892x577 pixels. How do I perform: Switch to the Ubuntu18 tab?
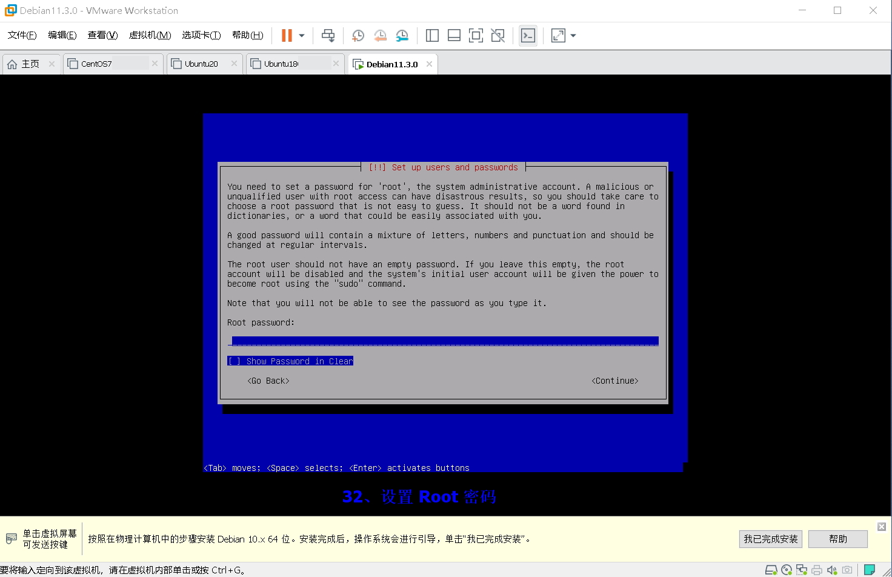(295, 64)
